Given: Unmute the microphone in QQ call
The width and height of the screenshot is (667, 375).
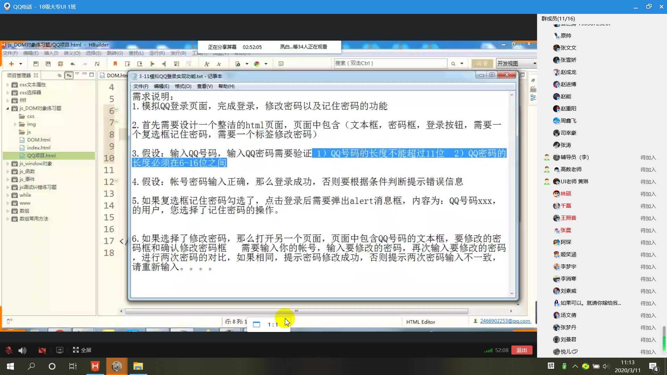Looking at the screenshot, I should 9,350.
